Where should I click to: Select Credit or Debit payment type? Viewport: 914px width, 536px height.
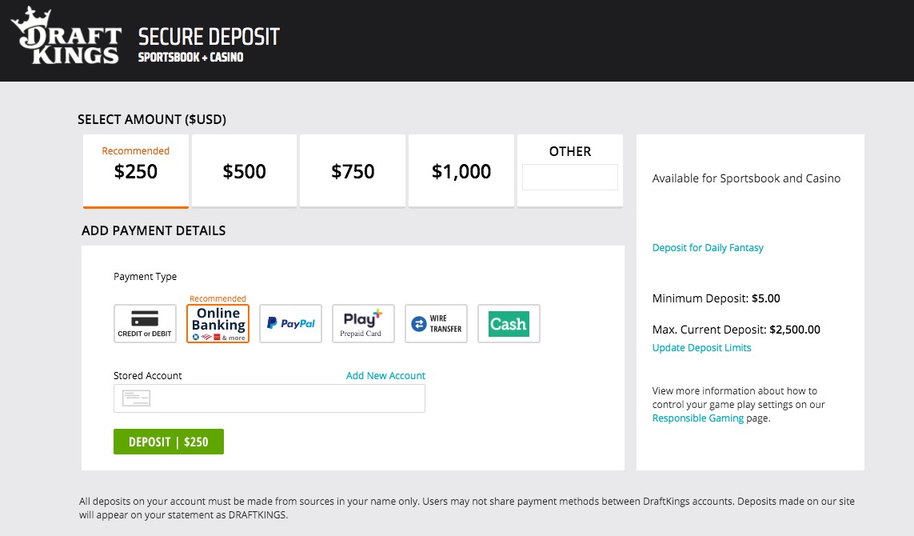(145, 324)
